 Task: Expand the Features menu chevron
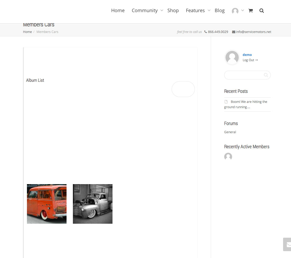209,11
